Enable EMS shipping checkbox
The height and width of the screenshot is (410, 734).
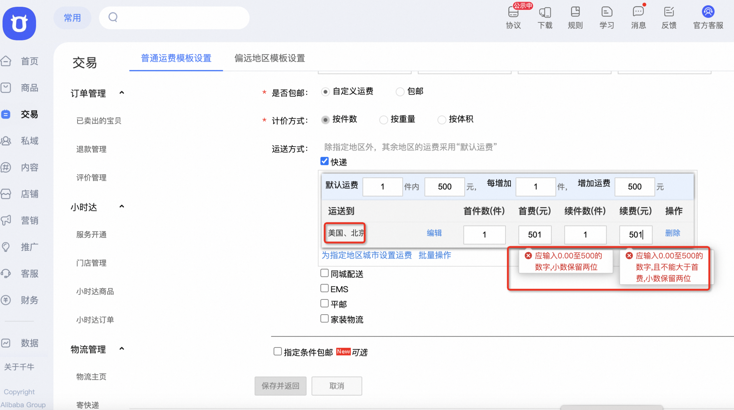324,288
